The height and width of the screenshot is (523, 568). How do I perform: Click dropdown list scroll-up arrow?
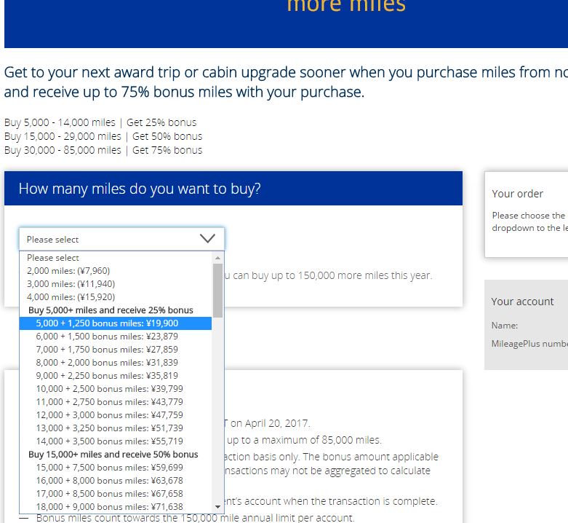(x=217, y=258)
